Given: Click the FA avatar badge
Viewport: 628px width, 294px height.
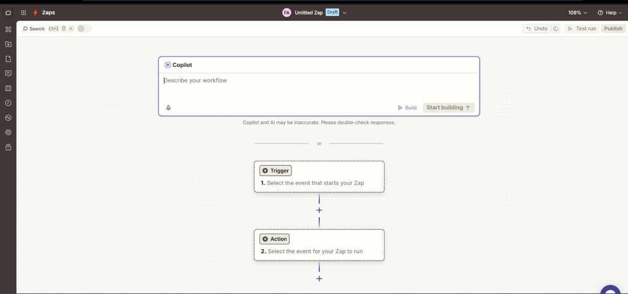Looking at the screenshot, I should point(287,13).
